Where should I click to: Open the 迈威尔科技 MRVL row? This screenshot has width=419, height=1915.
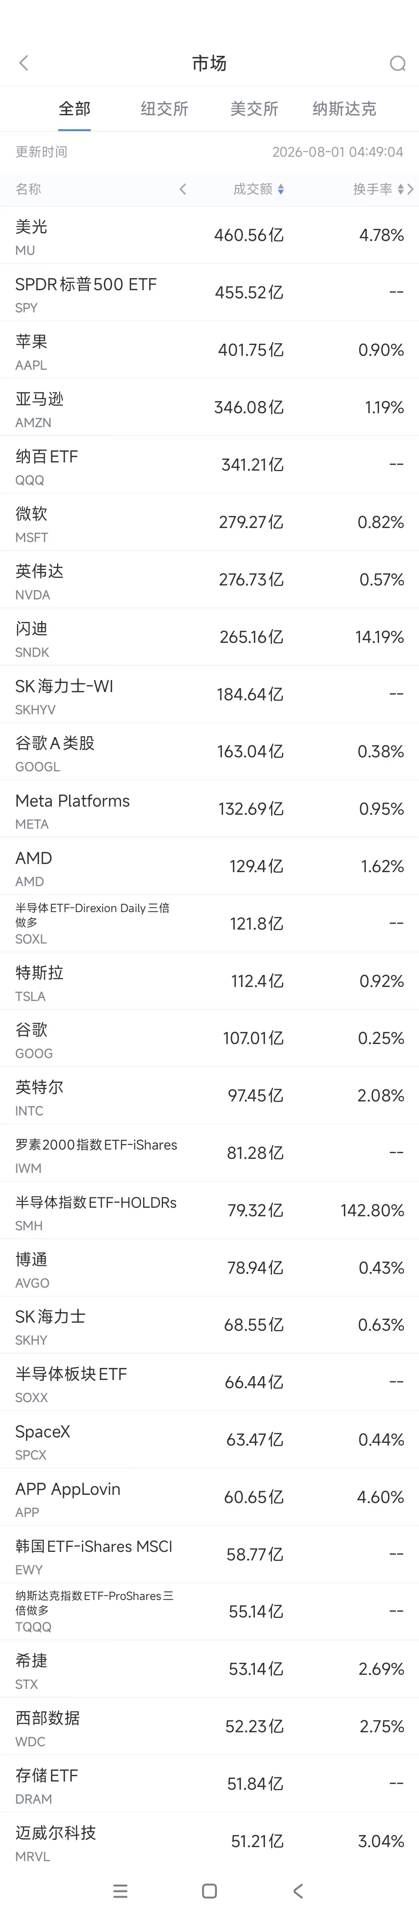coord(209,1841)
